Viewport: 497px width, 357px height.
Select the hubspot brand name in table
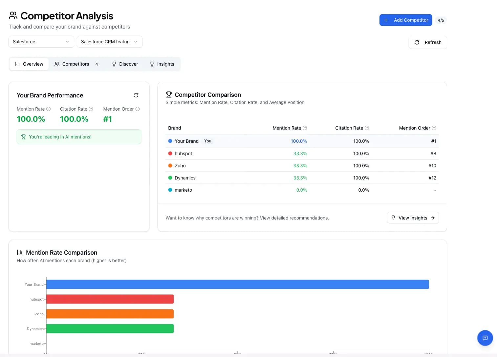pos(183,154)
